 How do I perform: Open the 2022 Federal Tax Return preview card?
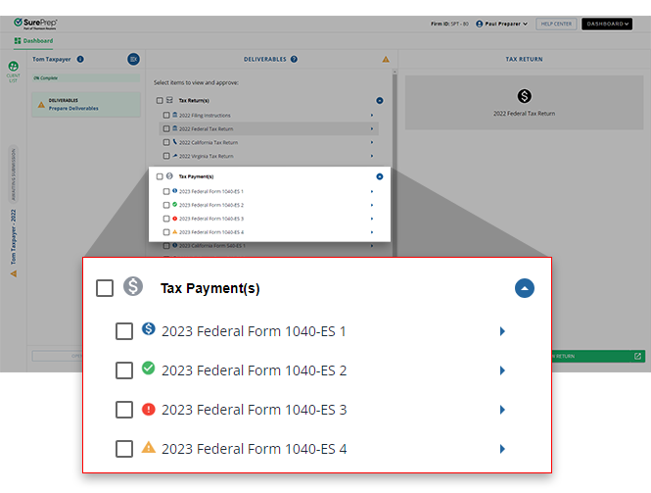pos(524,102)
